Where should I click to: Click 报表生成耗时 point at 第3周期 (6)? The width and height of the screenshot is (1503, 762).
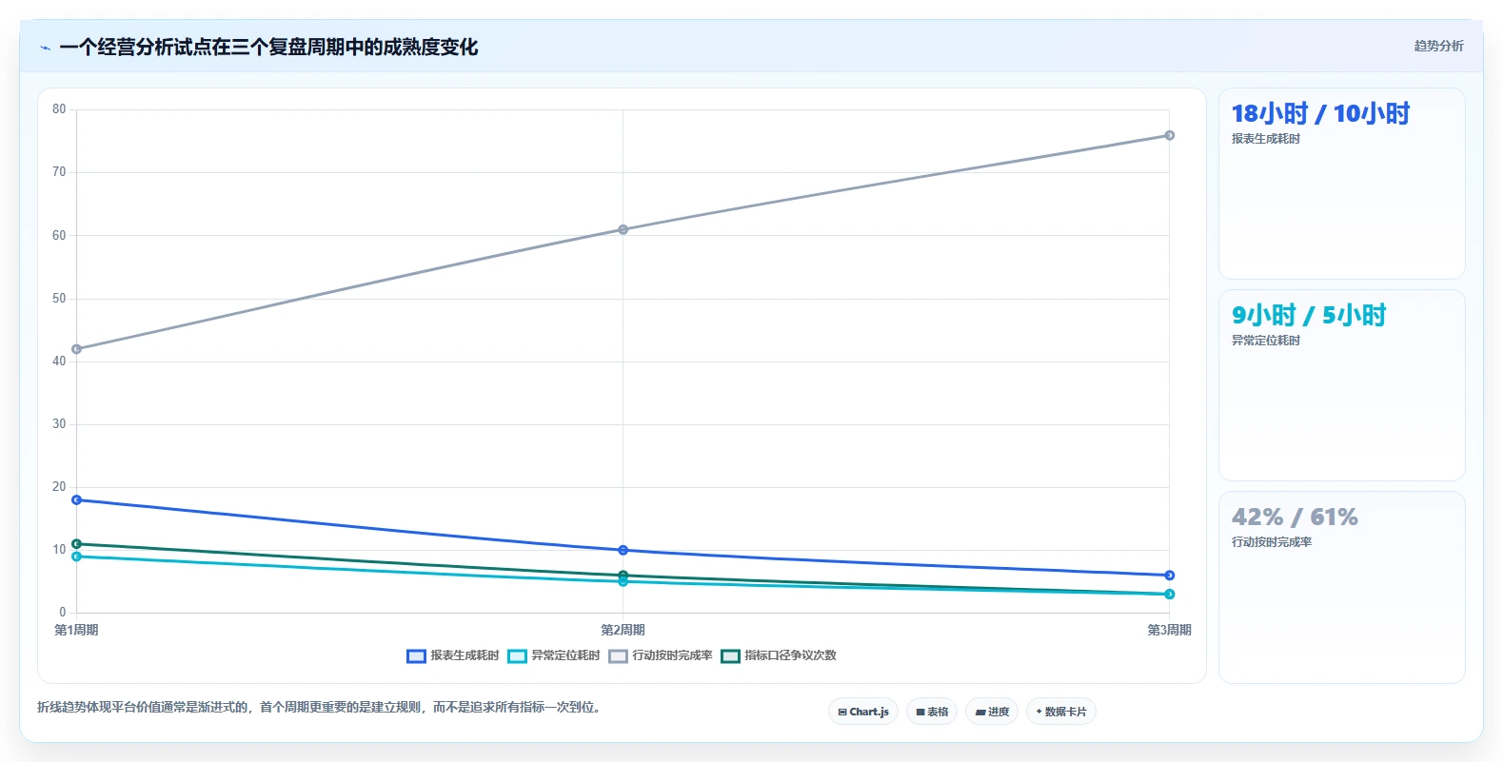pyautogui.click(x=1170, y=576)
